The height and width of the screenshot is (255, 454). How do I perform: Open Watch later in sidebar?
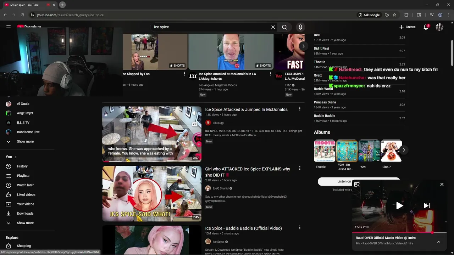pyautogui.click(x=25, y=185)
